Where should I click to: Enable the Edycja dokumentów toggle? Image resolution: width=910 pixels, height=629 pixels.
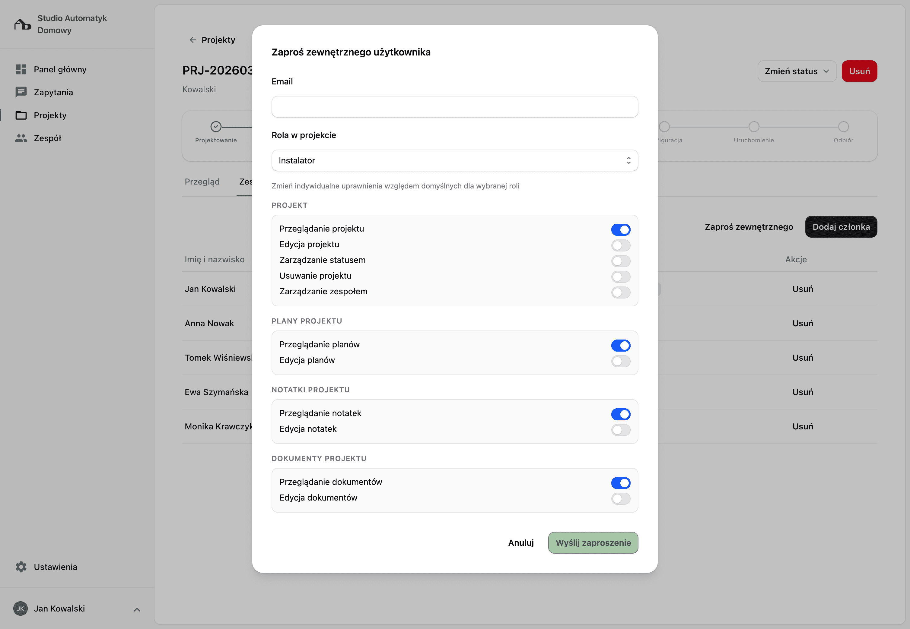[x=620, y=498]
